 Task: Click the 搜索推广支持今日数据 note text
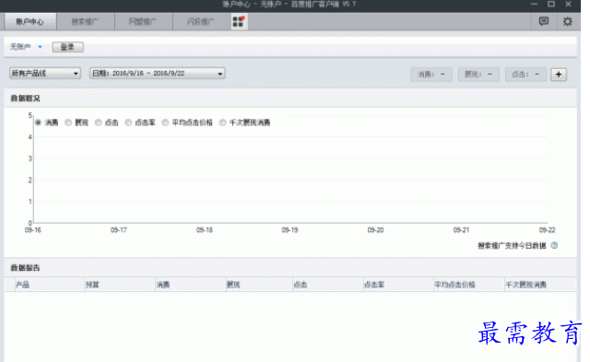pyautogui.click(x=512, y=246)
